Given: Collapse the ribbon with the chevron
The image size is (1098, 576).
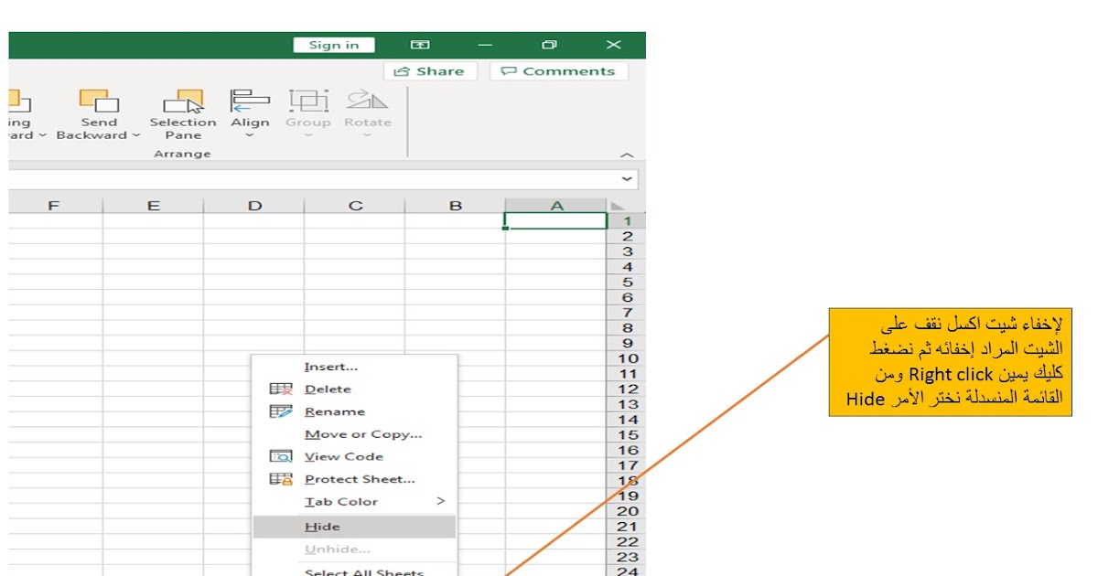Looking at the screenshot, I should coord(626,154).
